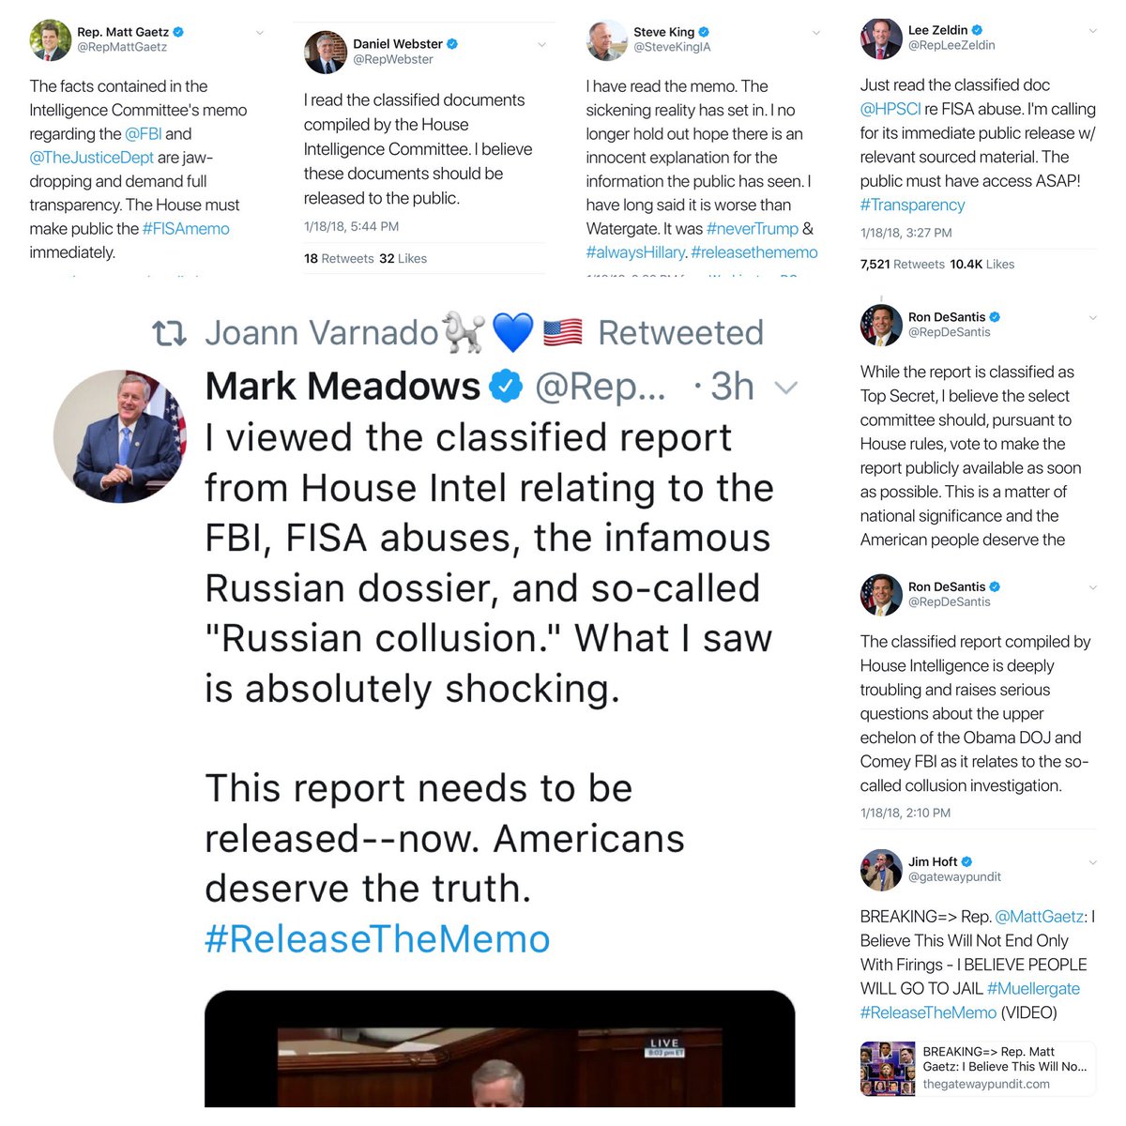1126x1126 pixels.
Task: Open Daniel Webster's profile avatar
Action: pos(326,52)
